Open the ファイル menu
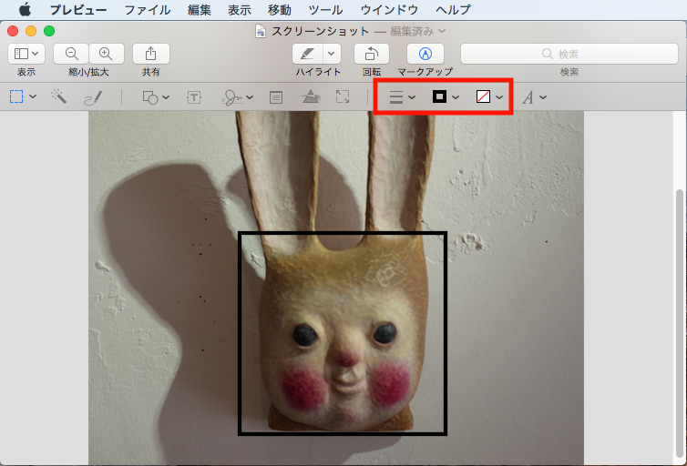 coord(147,10)
